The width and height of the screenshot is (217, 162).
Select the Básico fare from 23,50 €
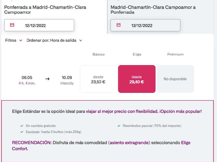[98, 79]
